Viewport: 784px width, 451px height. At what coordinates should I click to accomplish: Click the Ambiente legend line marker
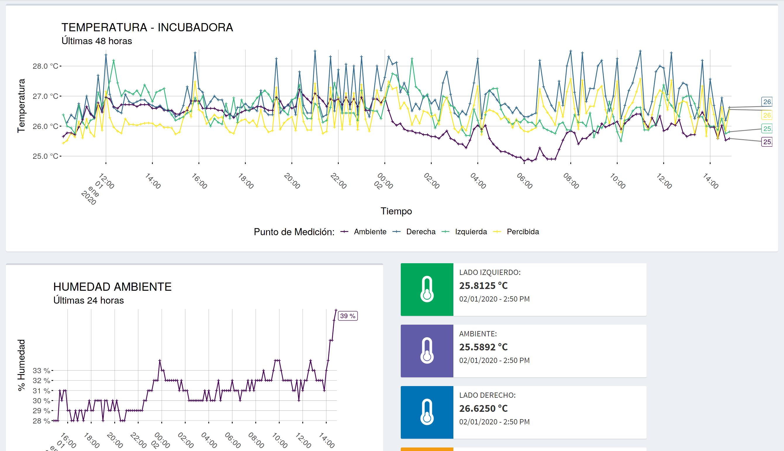[344, 232]
